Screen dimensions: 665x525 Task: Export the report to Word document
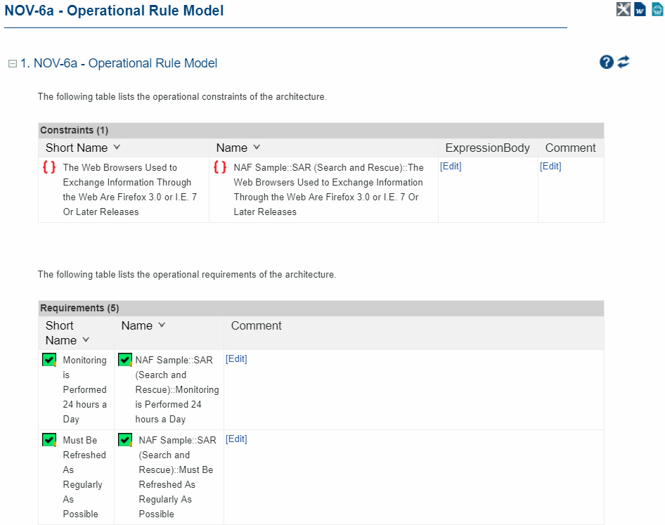640,9
